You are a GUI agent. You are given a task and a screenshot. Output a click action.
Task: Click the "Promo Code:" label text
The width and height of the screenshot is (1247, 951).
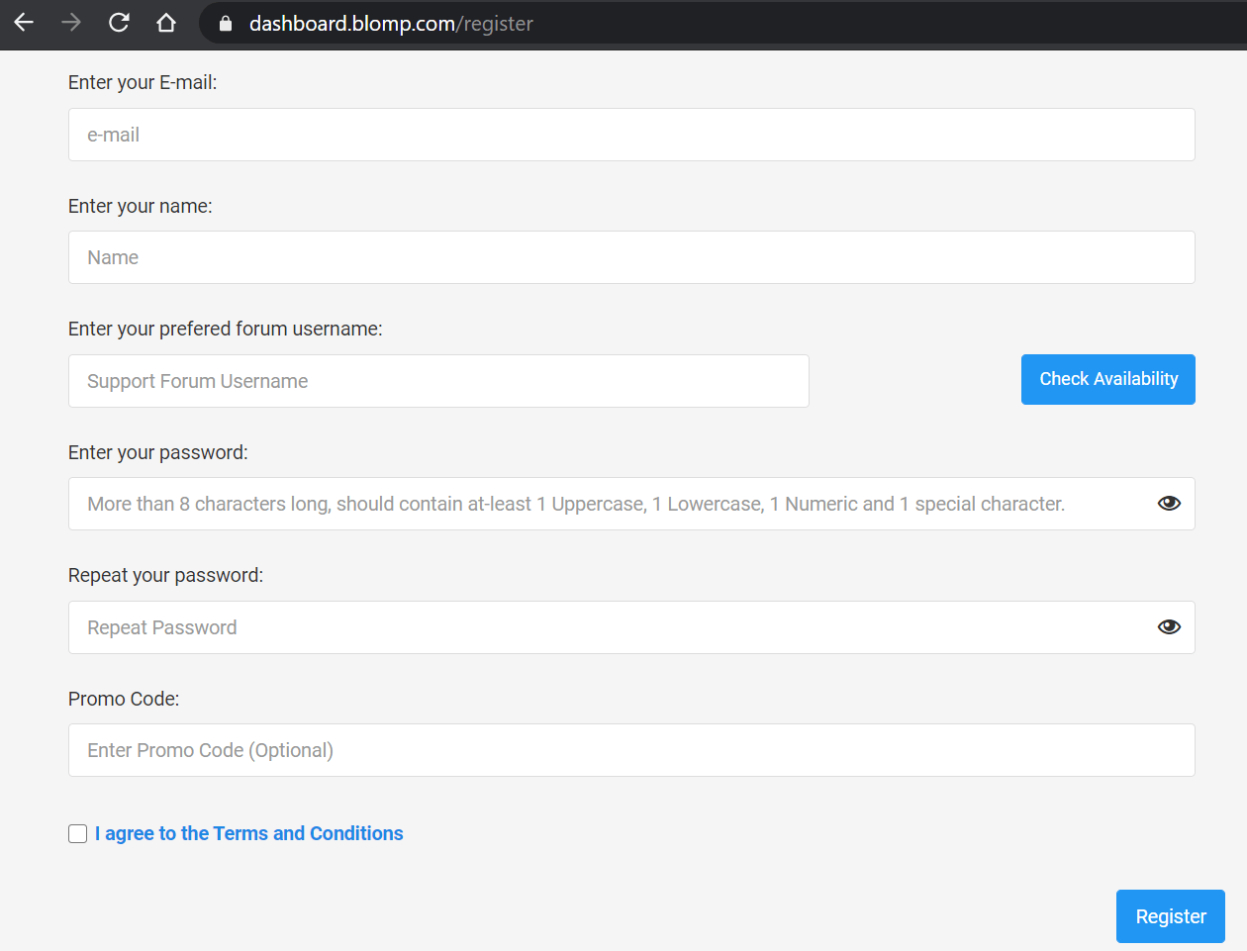pyautogui.click(x=124, y=699)
